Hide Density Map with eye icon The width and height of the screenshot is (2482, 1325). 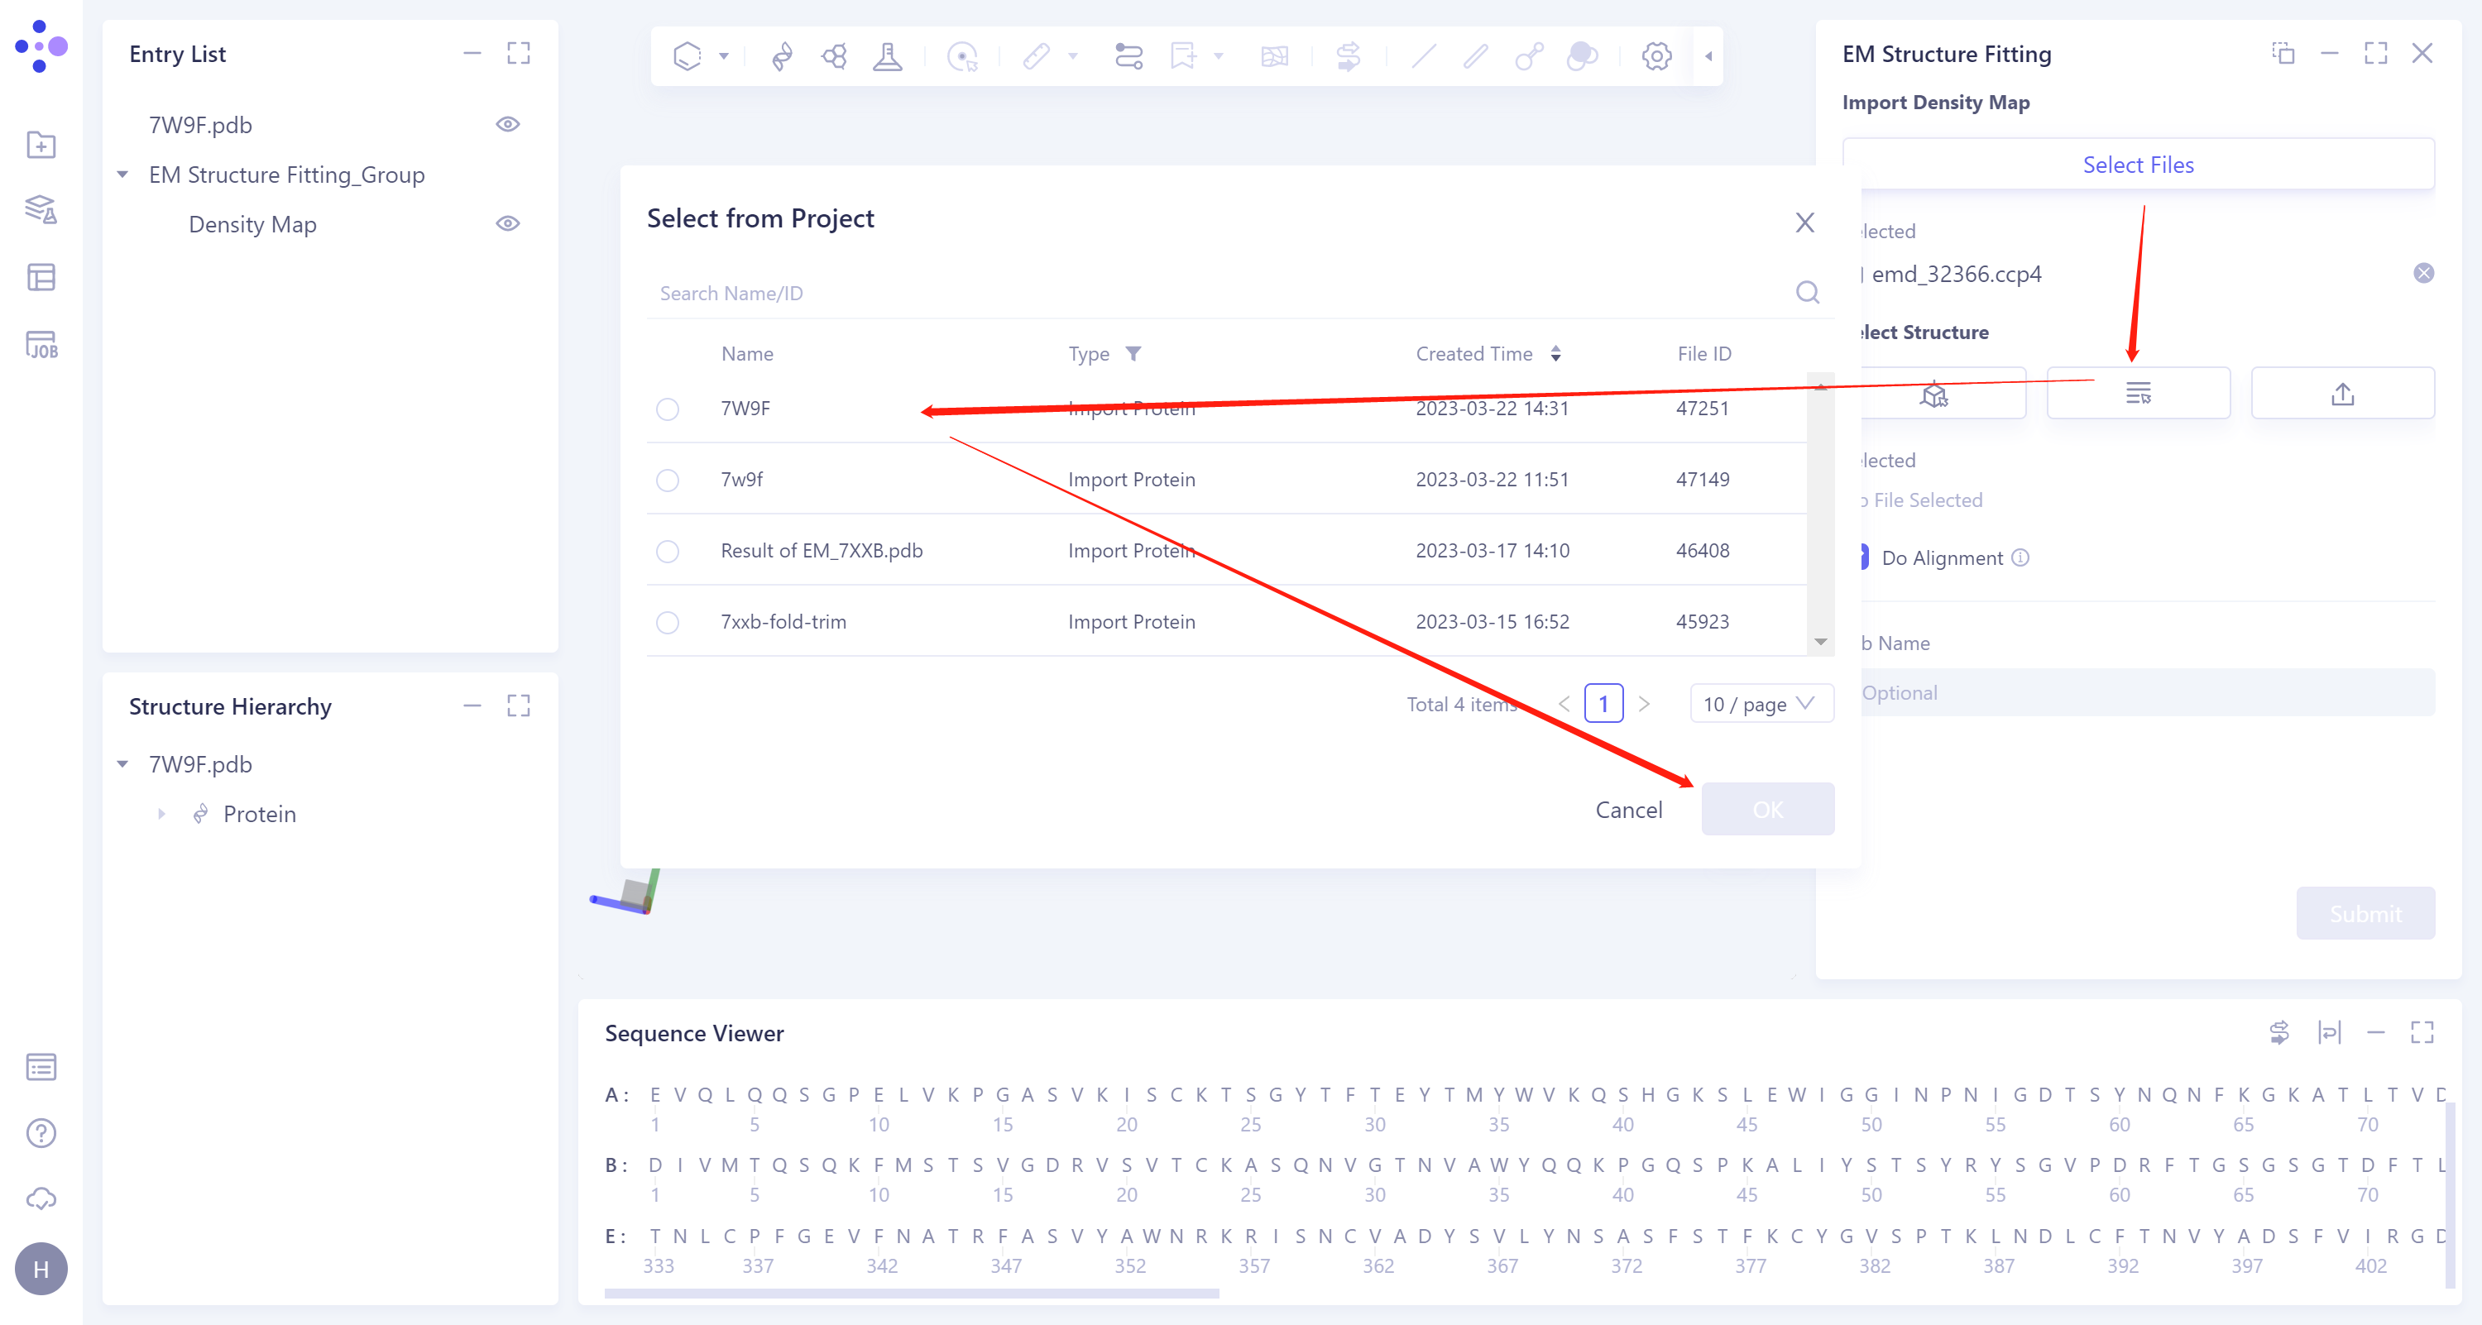pyautogui.click(x=508, y=223)
